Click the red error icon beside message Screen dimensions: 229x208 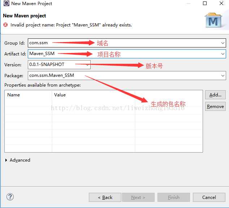tap(5, 25)
